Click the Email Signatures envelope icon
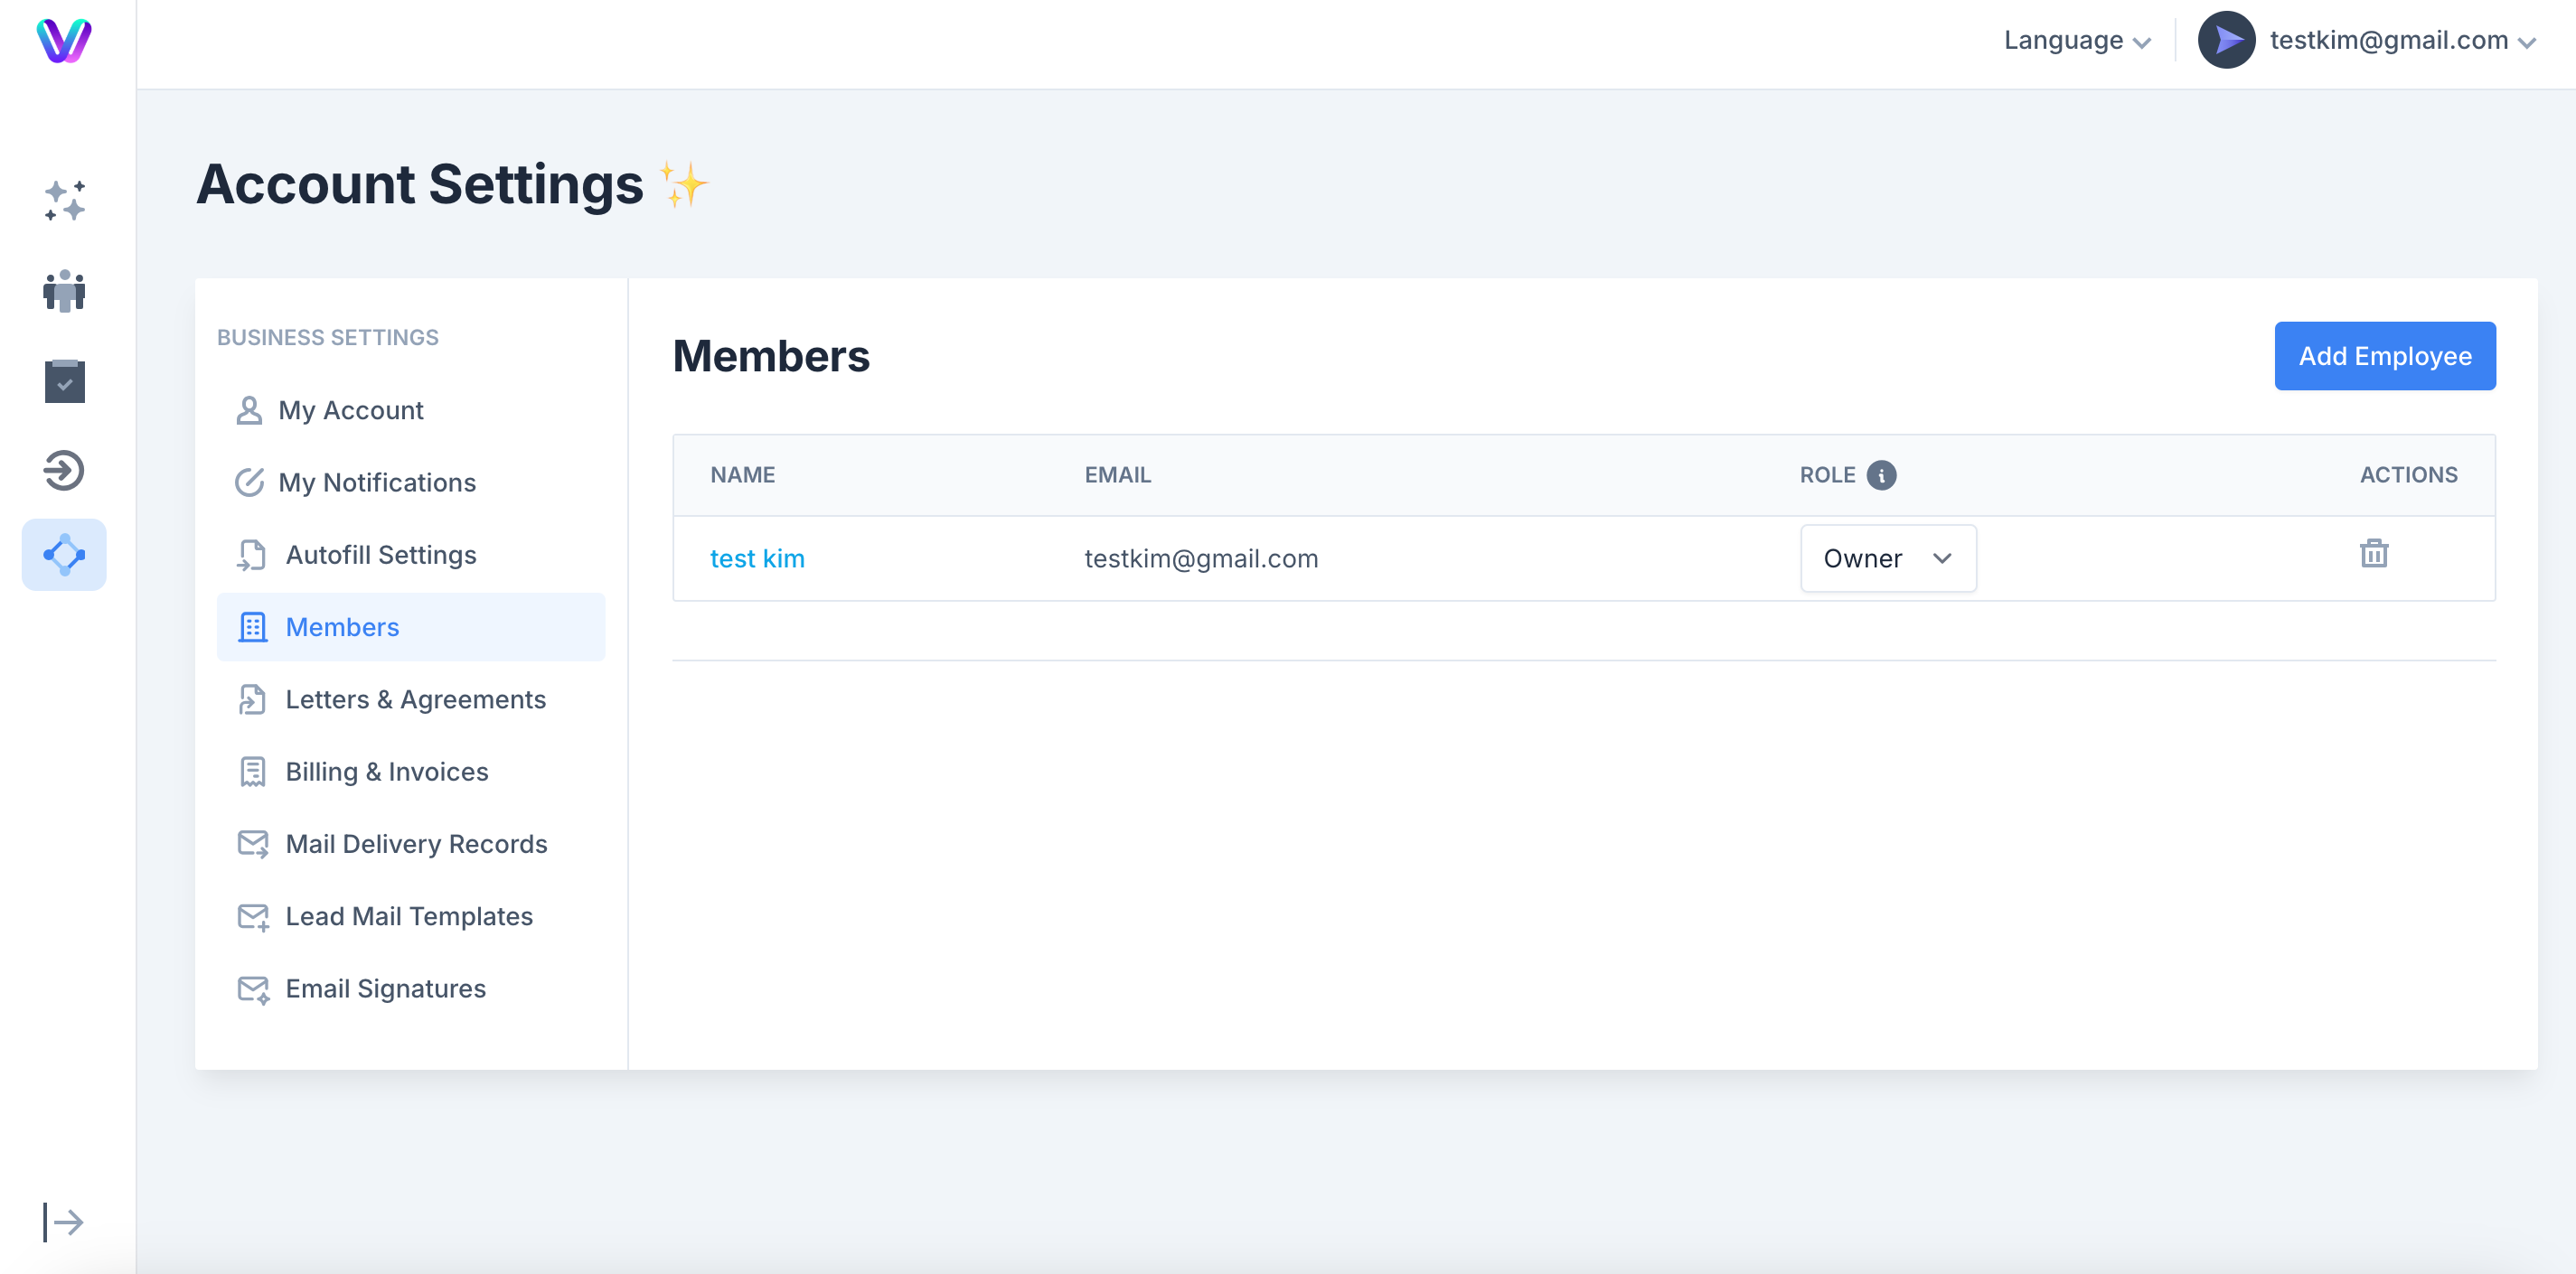2576x1274 pixels. coord(253,989)
